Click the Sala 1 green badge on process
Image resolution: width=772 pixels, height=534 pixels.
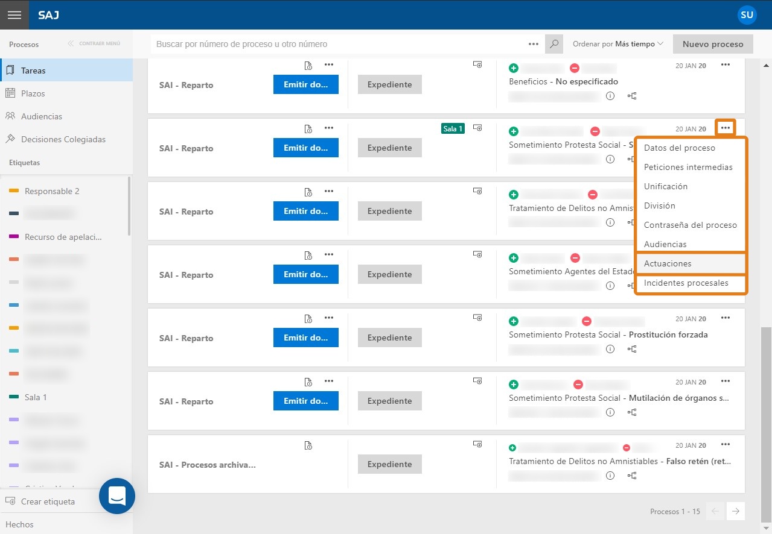453,128
